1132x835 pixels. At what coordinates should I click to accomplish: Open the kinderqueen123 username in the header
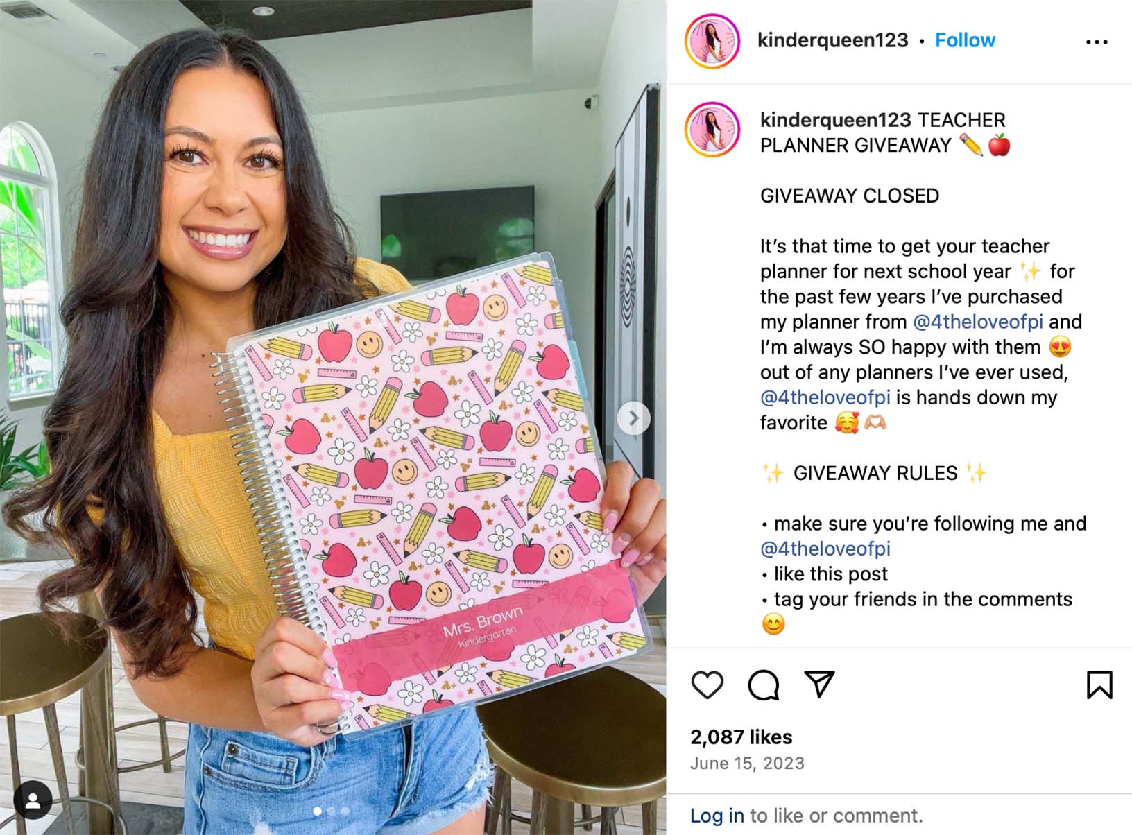[x=832, y=40]
